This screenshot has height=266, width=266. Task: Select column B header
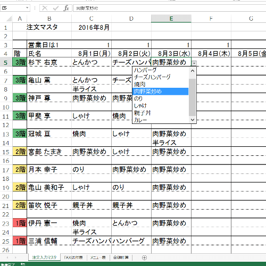(x=49, y=19)
